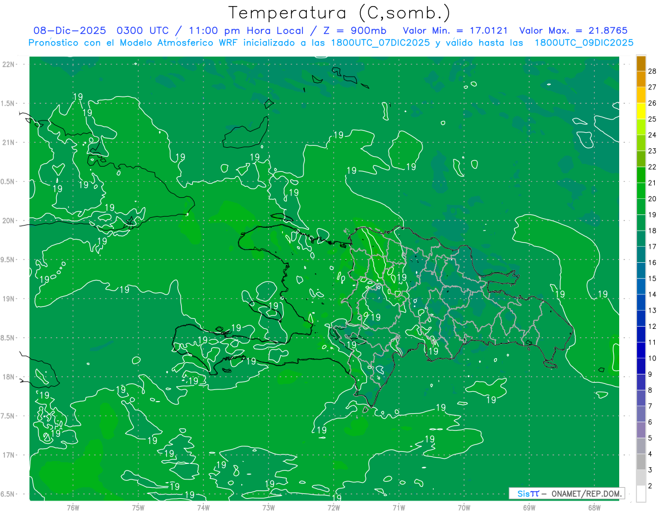
Task: Click the "73W" longitude axis label
Action: tap(268, 507)
